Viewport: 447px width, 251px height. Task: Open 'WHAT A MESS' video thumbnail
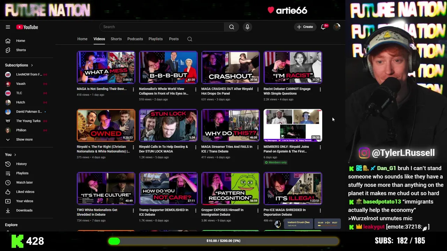click(106, 67)
